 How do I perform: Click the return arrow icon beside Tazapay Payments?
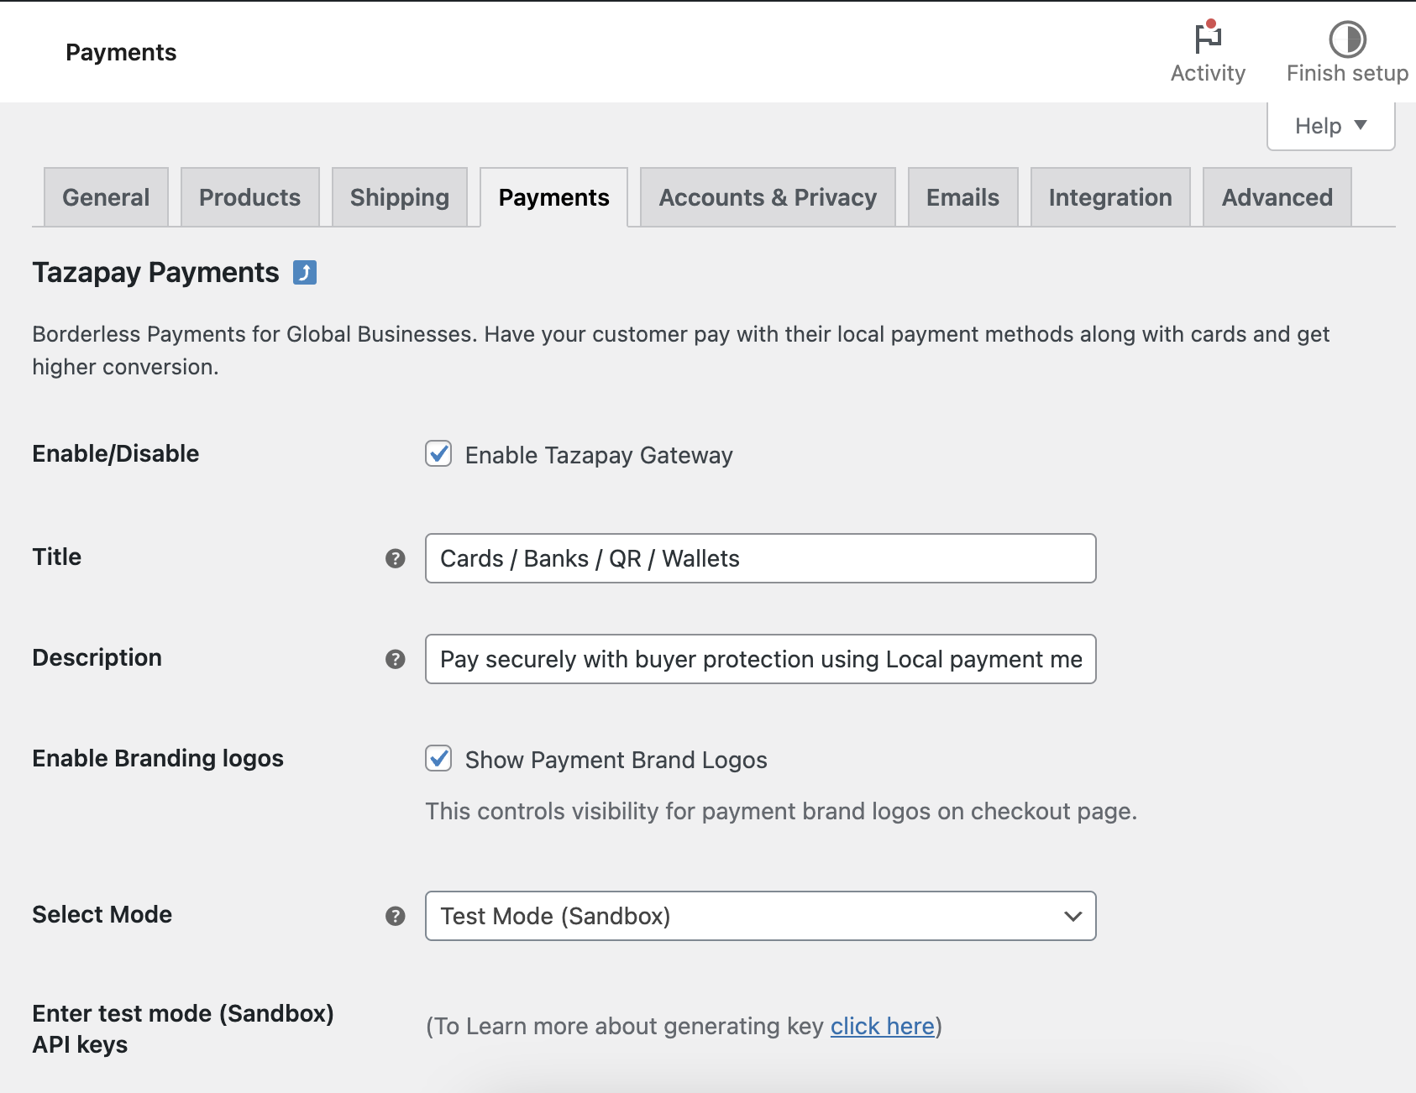click(x=305, y=273)
